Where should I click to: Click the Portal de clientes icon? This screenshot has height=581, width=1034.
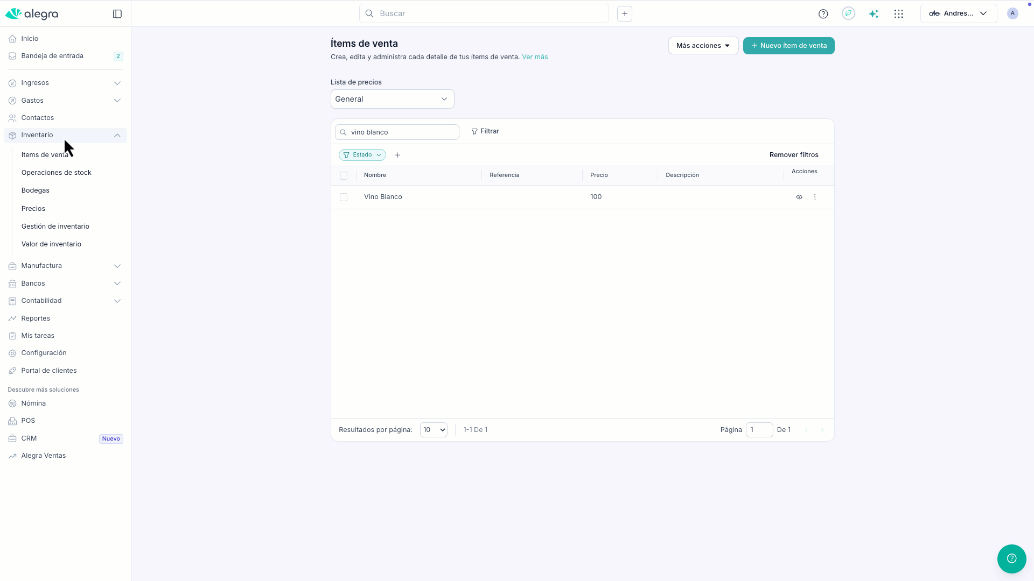coord(12,371)
